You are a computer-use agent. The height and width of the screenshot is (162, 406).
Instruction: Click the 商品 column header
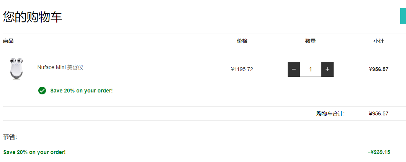pos(8,41)
